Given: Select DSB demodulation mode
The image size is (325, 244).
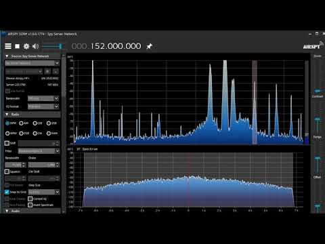Looking at the screenshot, I should pyautogui.click(x=21, y=134).
